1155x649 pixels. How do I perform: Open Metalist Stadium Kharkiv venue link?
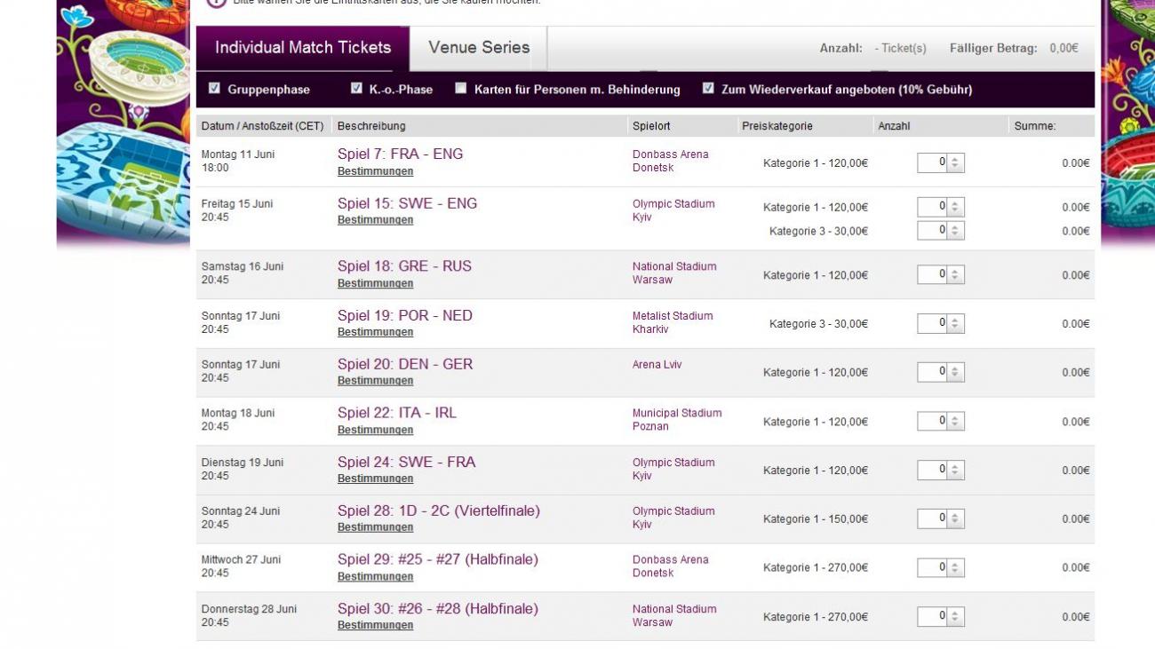(x=672, y=322)
